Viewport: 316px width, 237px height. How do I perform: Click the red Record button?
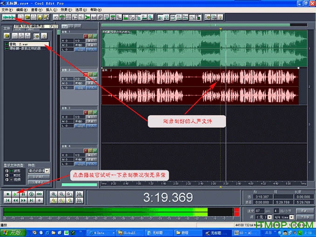pyautogui.click(x=40, y=200)
